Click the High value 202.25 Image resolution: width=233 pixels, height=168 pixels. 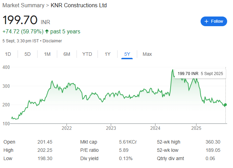point(45,150)
